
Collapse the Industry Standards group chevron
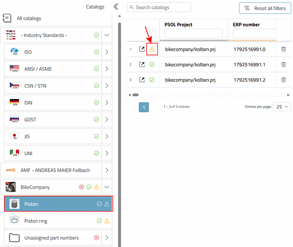(107, 35)
